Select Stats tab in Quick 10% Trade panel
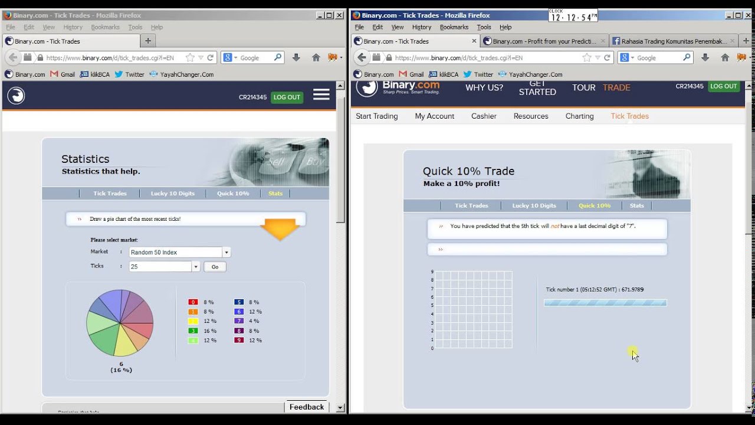This screenshot has height=425, width=755. 637,205
